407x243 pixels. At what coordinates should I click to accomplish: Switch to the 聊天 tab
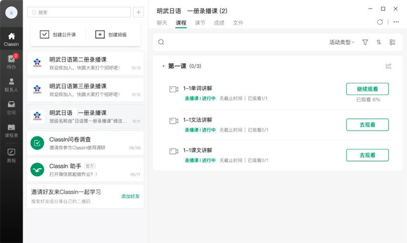pos(162,23)
